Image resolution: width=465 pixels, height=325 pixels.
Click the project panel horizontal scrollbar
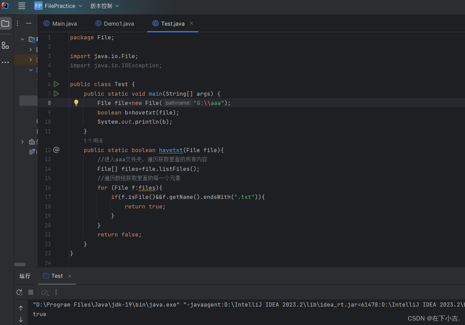click(x=20, y=265)
